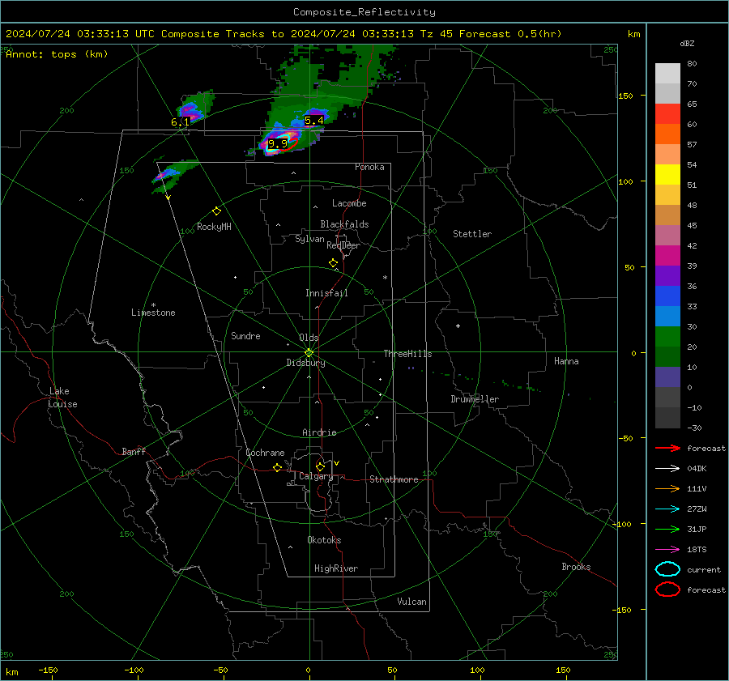Click the HighRiver map label
729x681 pixels.
(x=336, y=568)
